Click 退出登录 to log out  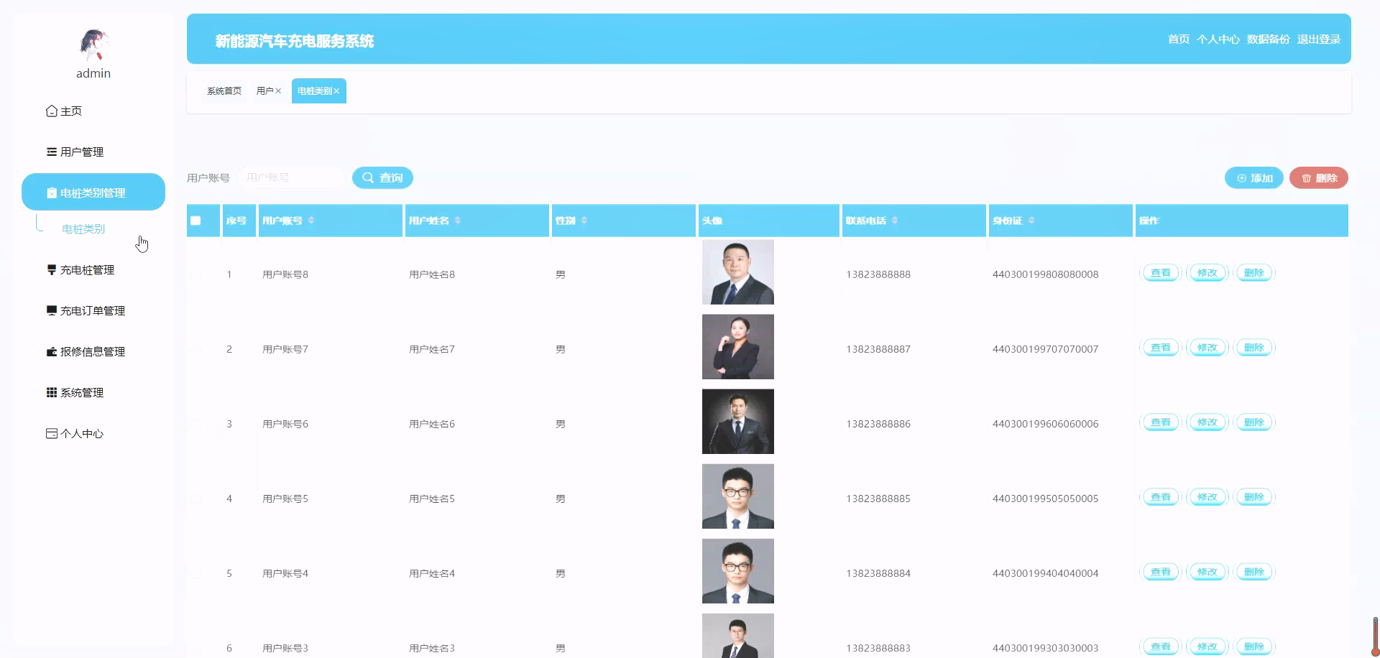(x=1319, y=39)
